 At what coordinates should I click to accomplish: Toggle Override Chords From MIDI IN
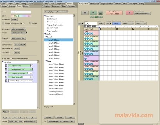114,13
